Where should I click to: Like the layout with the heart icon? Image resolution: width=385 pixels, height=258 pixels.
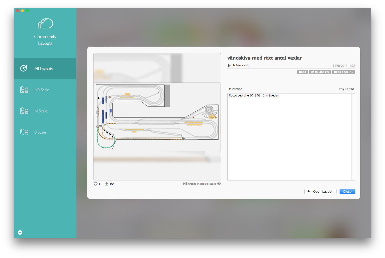tap(95, 184)
